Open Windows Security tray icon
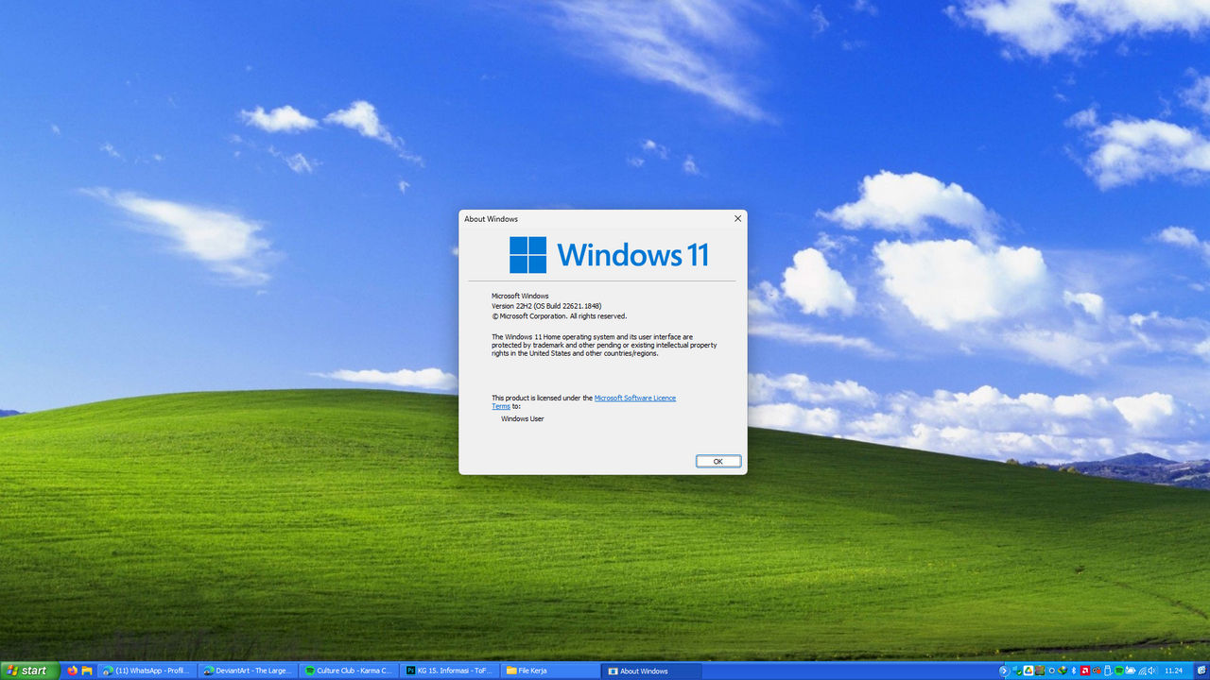 pyautogui.click(x=1016, y=671)
